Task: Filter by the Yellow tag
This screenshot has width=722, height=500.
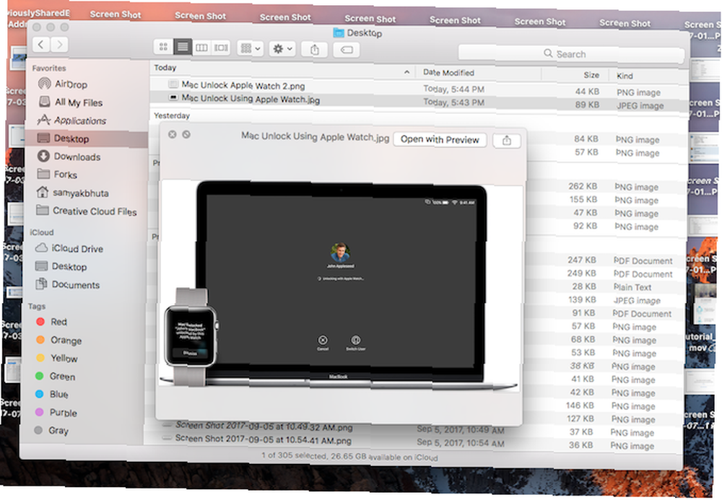Action: coord(64,358)
